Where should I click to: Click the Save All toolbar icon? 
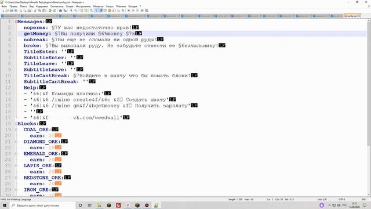coord(16,10)
